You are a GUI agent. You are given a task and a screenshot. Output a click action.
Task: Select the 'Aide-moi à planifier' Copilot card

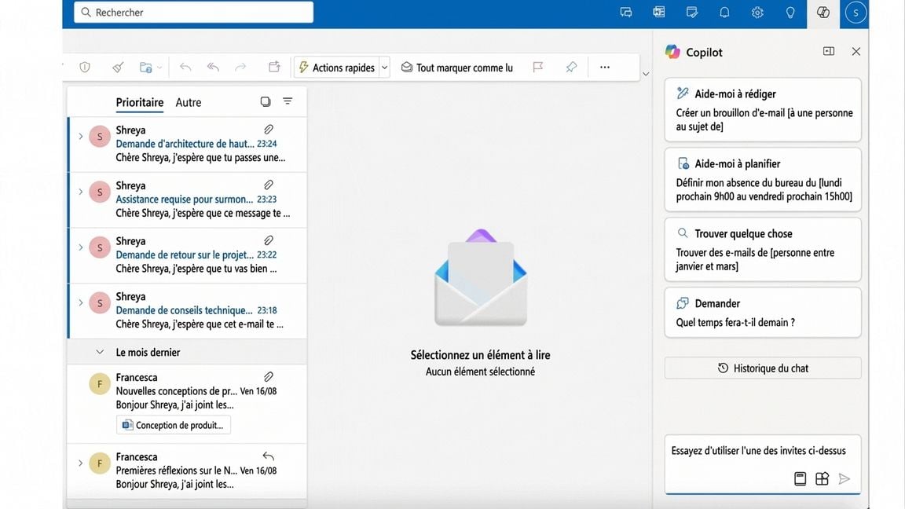pos(763,179)
